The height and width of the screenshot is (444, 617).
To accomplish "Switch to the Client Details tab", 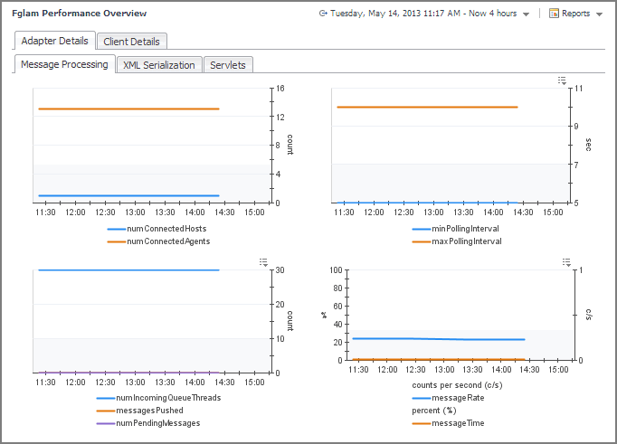I will [131, 42].
